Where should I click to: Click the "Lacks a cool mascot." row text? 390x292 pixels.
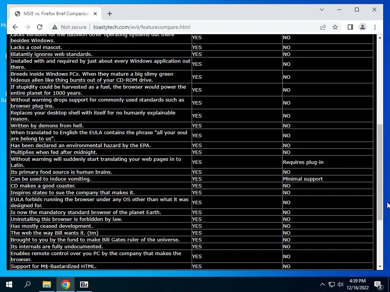coord(36,47)
